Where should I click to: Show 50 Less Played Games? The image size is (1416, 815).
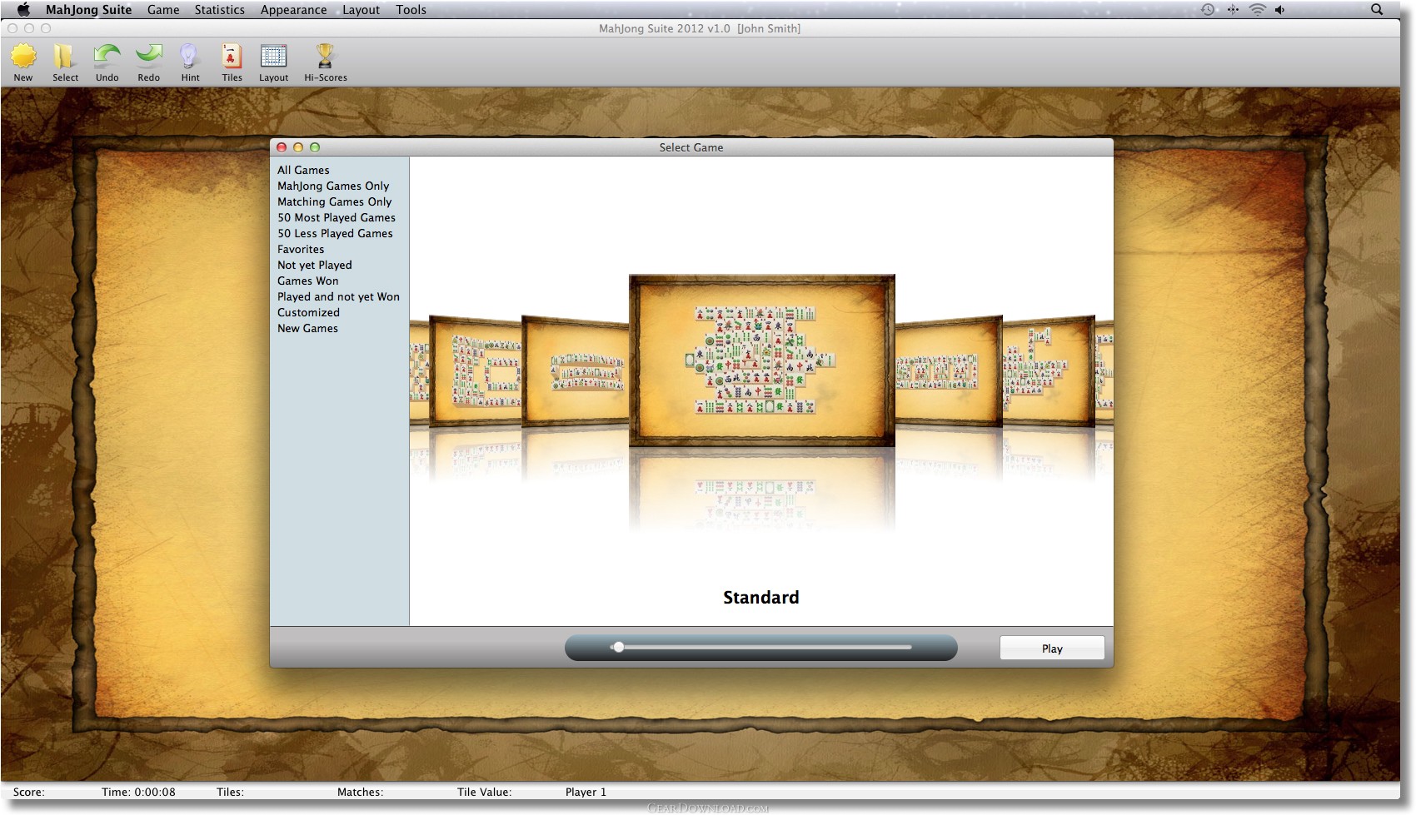(x=335, y=233)
